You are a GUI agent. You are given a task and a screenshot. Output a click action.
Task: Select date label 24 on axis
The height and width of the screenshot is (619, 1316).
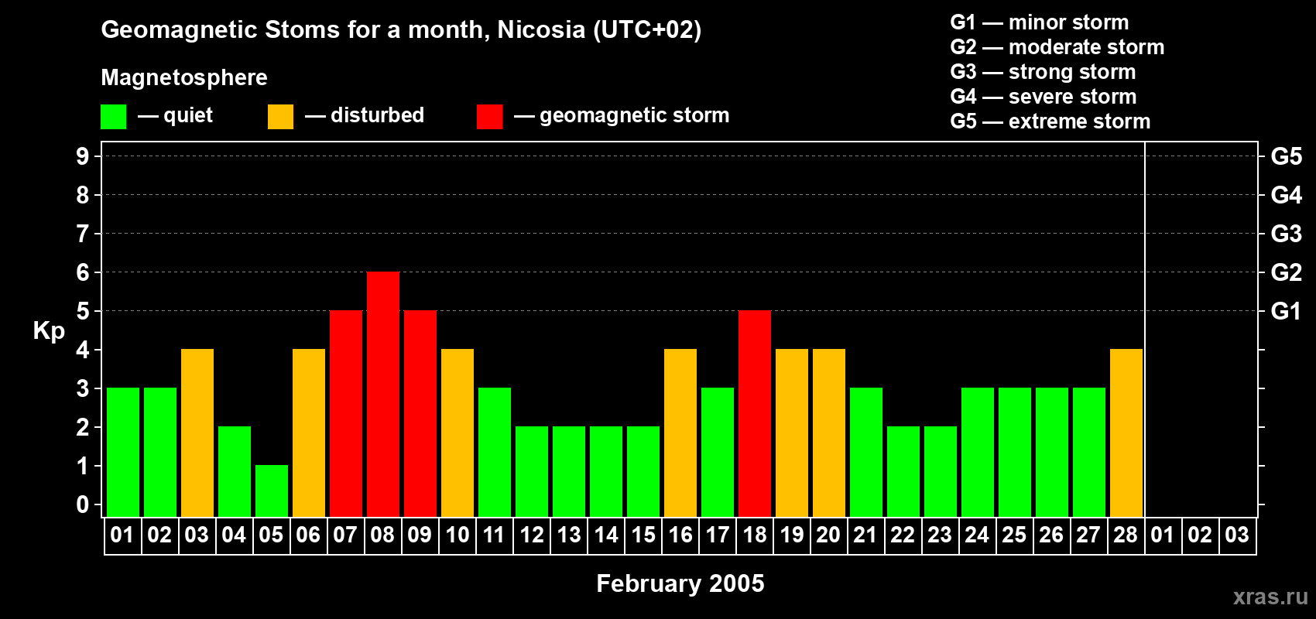[x=977, y=535]
